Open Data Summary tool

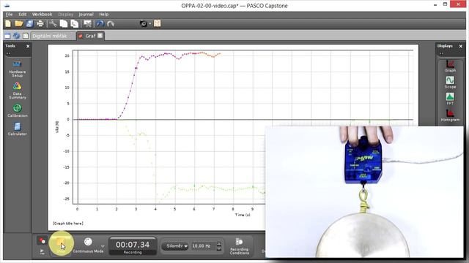pos(17,91)
